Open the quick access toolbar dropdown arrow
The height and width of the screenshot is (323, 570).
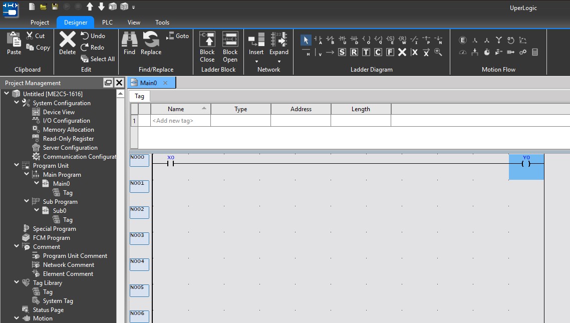133,8
